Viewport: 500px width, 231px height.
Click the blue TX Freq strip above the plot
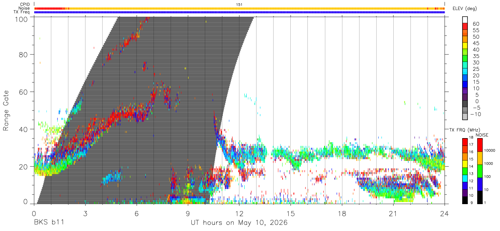pyautogui.click(x=239, y=12)
